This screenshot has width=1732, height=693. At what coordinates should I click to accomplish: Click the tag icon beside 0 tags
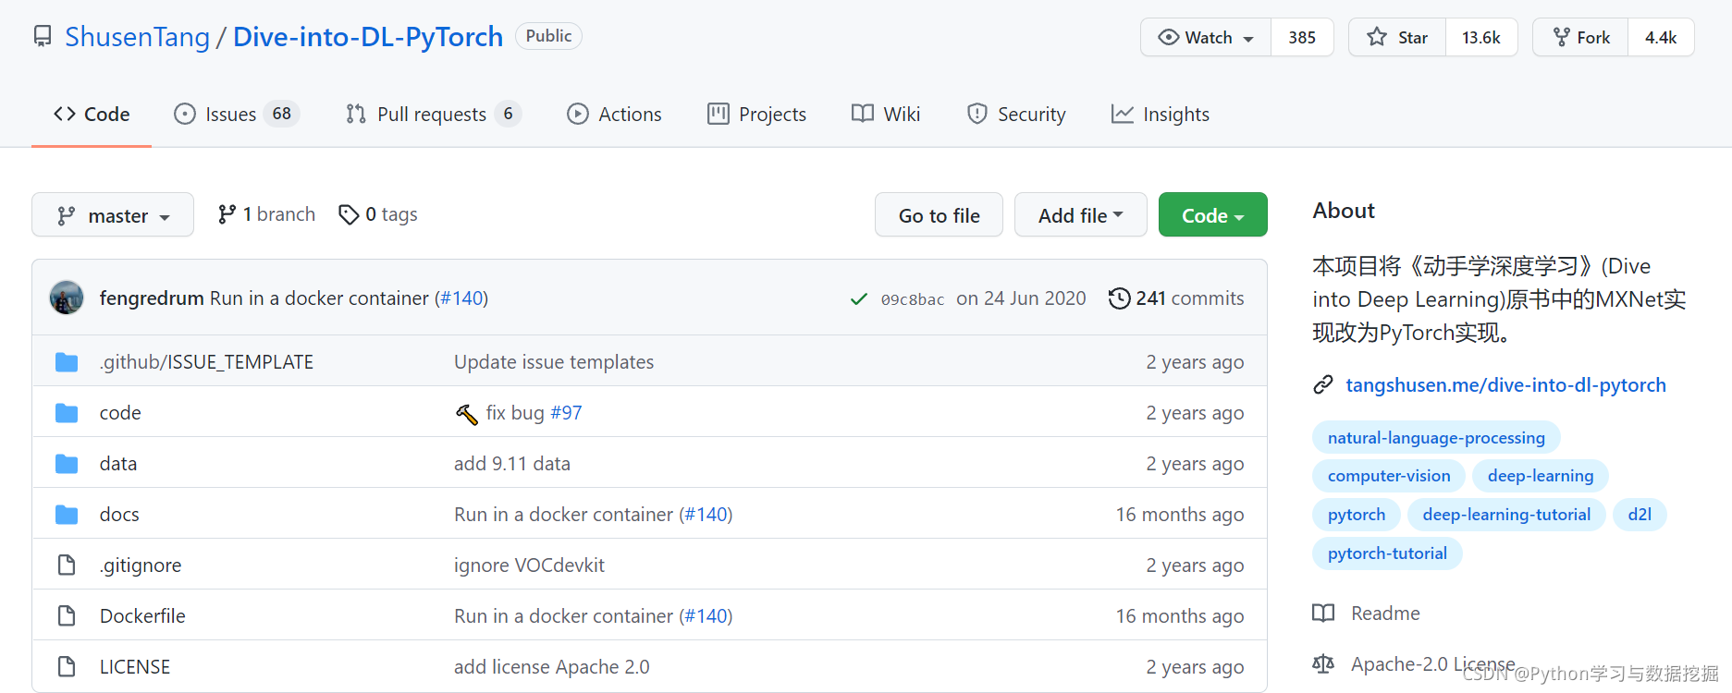click(x=349, y=214)
